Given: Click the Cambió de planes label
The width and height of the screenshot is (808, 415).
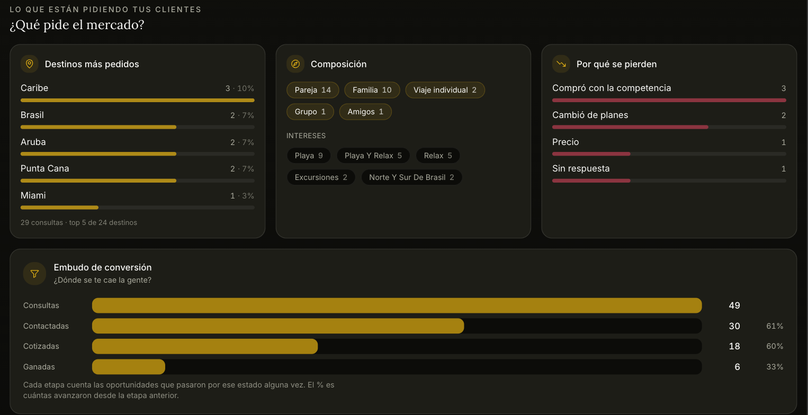Looking at the screenshot, I should 590,115.
